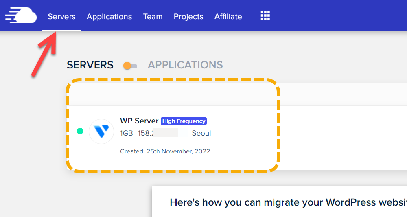Viewport: 407px width, 217px height.
Task: Open the Applications nav tab
Action: pos(109,16)
